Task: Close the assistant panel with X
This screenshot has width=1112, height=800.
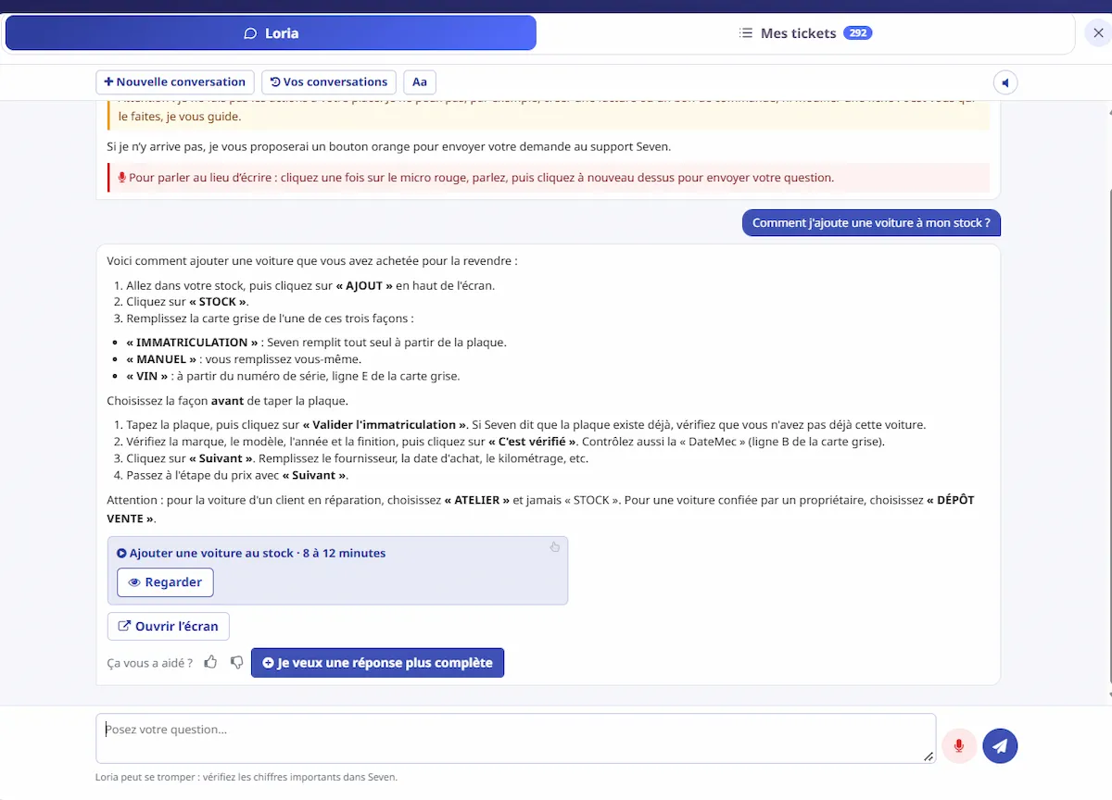Action: [1096, 33]
